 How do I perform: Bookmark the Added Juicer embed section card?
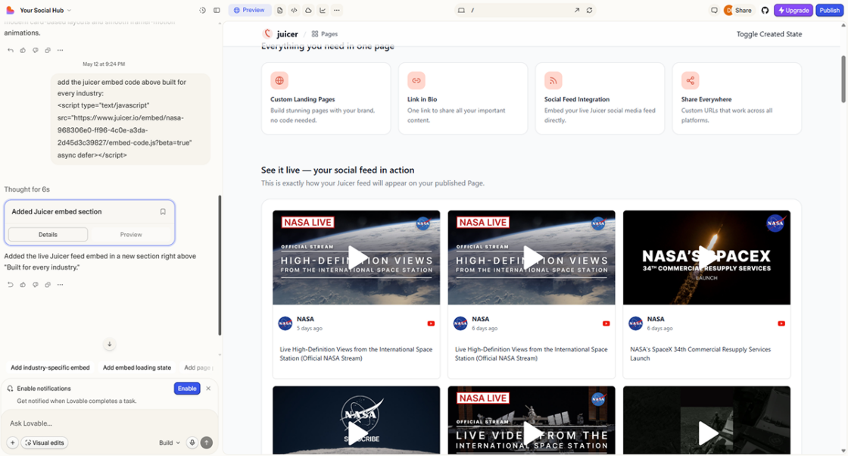pos(163,211)
